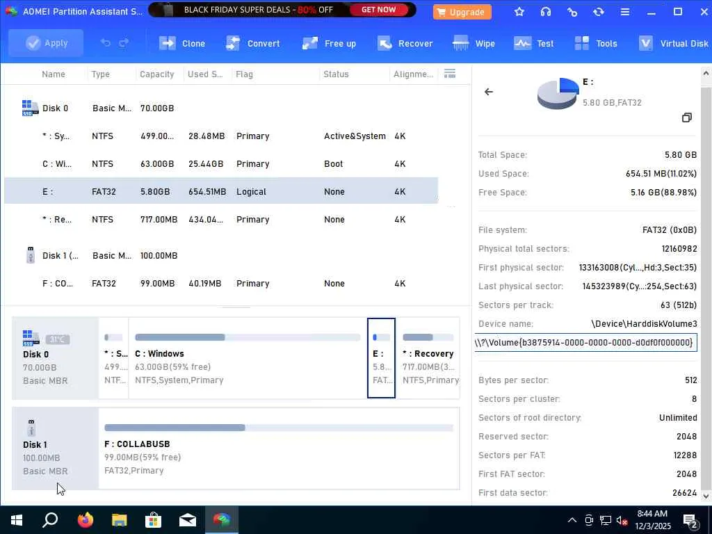Click AOMEI Partition Assistant taskbar icon
Viewport: 712px width, 534px height.
click(x=222, y=520)
